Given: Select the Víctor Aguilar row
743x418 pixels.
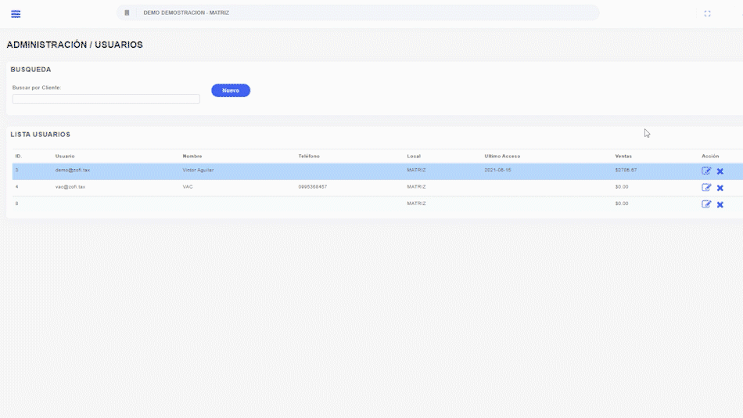Looking at the screenshot, I should click(x=198, y=170).
